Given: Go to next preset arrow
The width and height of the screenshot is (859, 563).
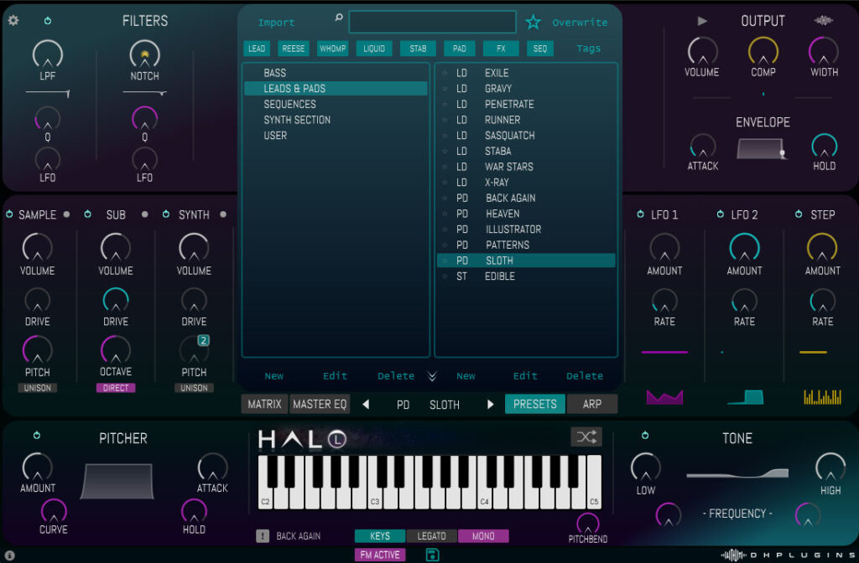Looking at the screenshot, I should pyautogui.click(x=490, y=405).
